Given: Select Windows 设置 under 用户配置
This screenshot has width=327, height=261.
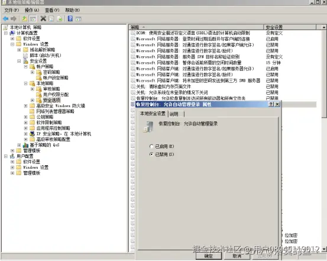Looking at the screenshot, I should [35, 167].
